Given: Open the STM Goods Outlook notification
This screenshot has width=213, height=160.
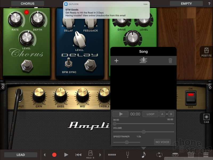Looking at the screenshot, I should pos(106,10).
